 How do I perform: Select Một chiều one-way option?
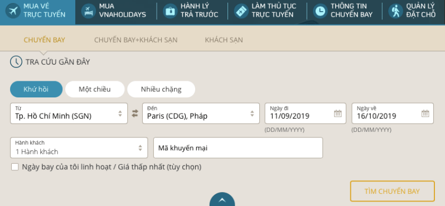[x=95, y=89]
